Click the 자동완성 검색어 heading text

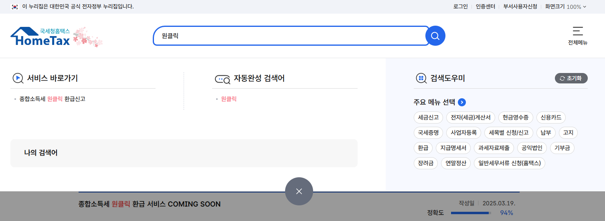[259, 78]
